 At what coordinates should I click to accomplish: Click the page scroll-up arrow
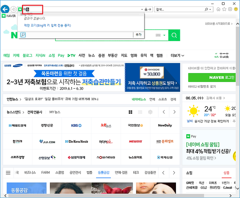[237, 24]
